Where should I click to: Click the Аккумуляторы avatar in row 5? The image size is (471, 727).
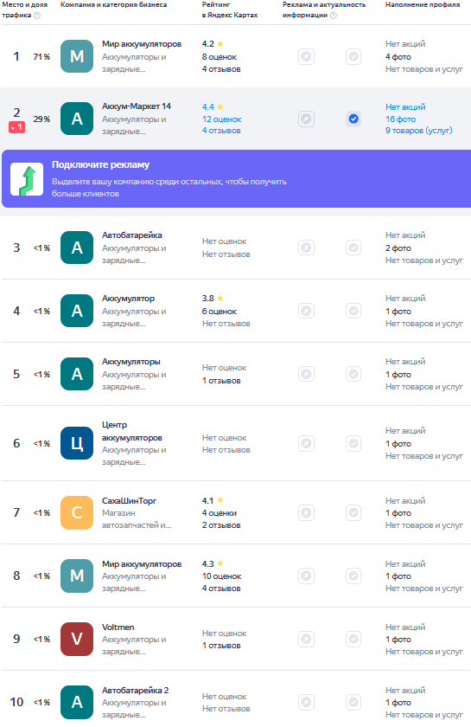point(77,374)
